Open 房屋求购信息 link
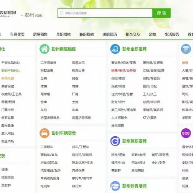Screen dimensions: 193x193 click(81, 118)
